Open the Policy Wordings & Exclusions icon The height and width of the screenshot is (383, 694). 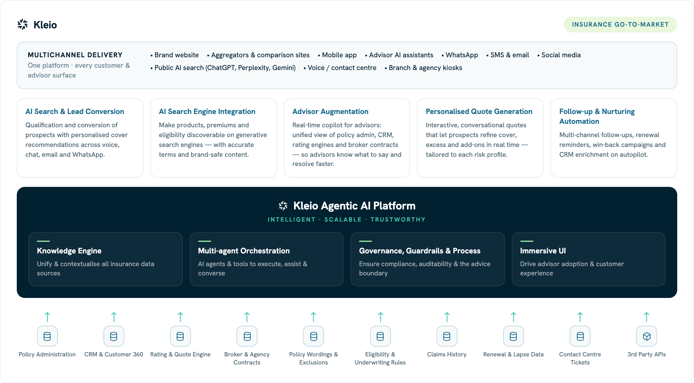click(x=313, y=336)
